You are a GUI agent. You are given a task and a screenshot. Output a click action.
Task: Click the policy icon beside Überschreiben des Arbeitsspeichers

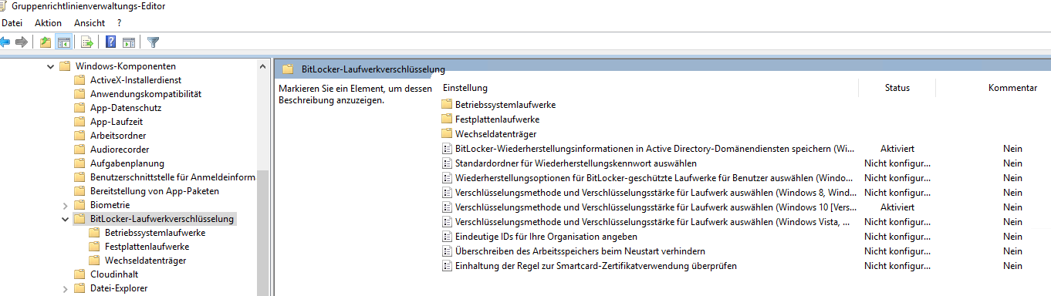click(446, 251)
